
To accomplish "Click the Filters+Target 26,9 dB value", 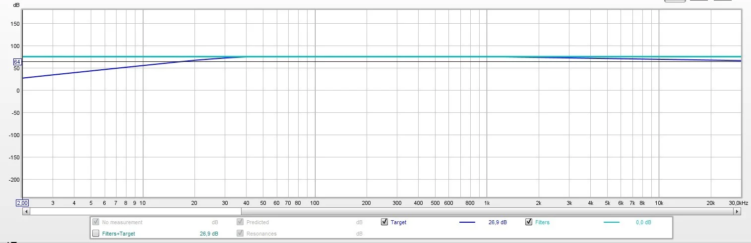I will 209,234.
